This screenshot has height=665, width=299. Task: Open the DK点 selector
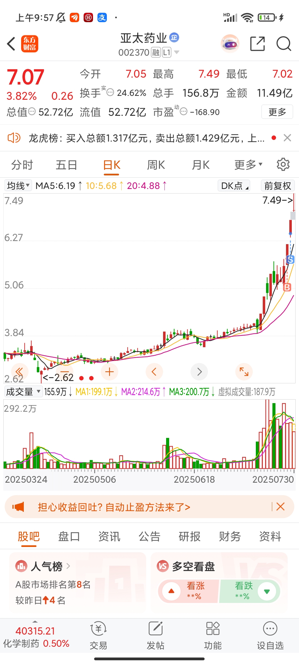(x=234, y=185)
